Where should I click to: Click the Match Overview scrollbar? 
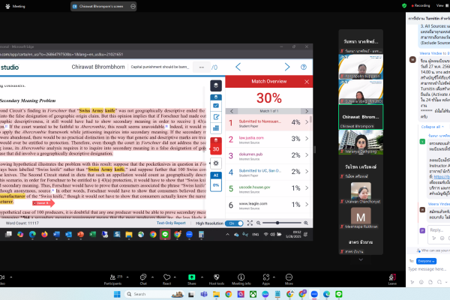coord(310,119)
